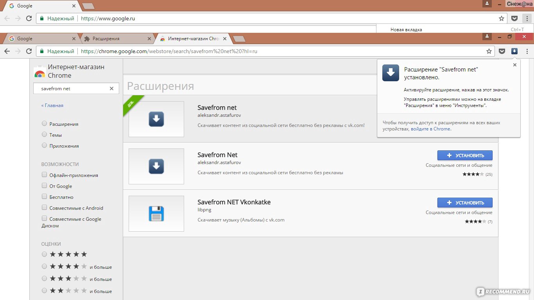Click the Savefrom icon in popup
The width and height of the screenshot is (534, 300).
point(391,73)
